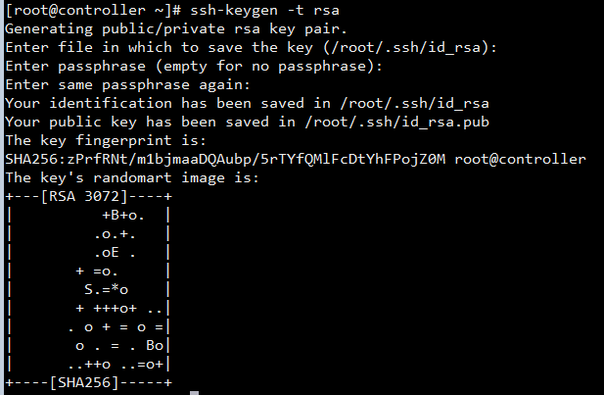
Task: Click the [SHA256] randomart footer
Action: pos(84,382)
